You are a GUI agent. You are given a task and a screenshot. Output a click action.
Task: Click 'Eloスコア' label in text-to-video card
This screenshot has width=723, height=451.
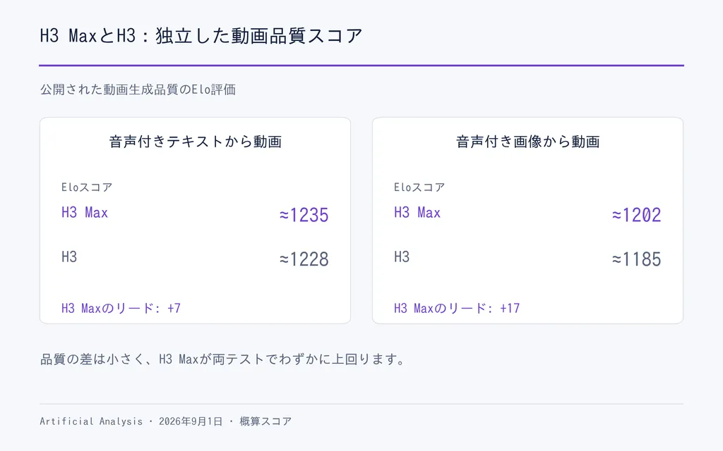[87, 187]
